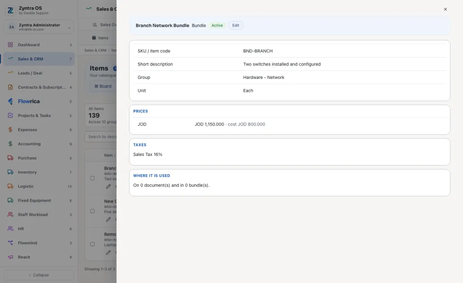Click the Staff Workload people icon
Image resolution: width=463 pixels, height=283 pixels.
10,214
